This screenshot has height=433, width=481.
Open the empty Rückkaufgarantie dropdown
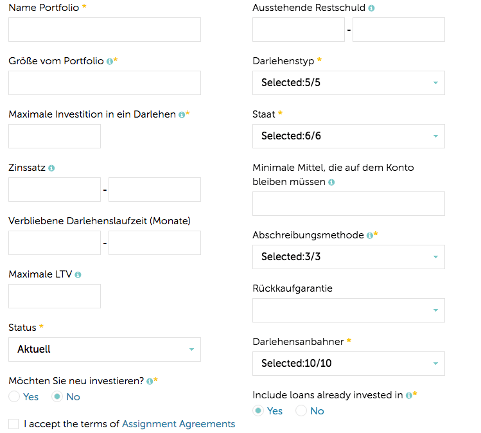point(349,310)
